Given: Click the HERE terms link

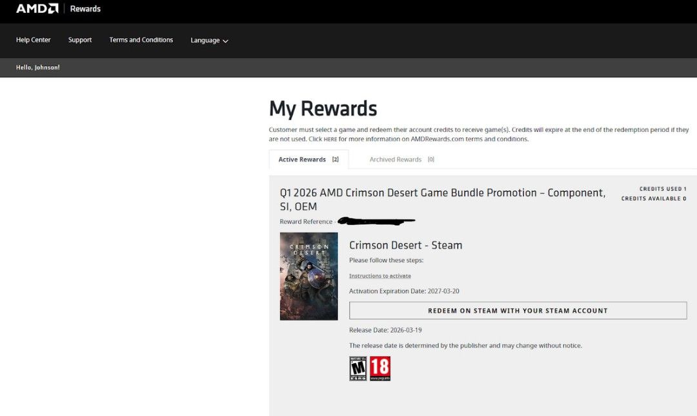Looking at the screenshot, I should [x=330, y=140].
